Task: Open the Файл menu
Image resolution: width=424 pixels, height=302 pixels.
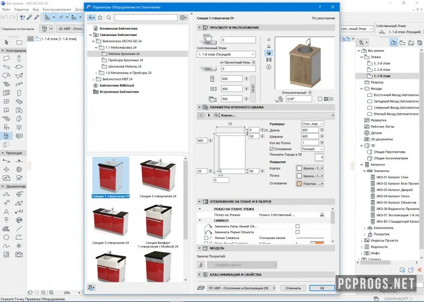Action: pyautogui.click(x=6, y=9)
